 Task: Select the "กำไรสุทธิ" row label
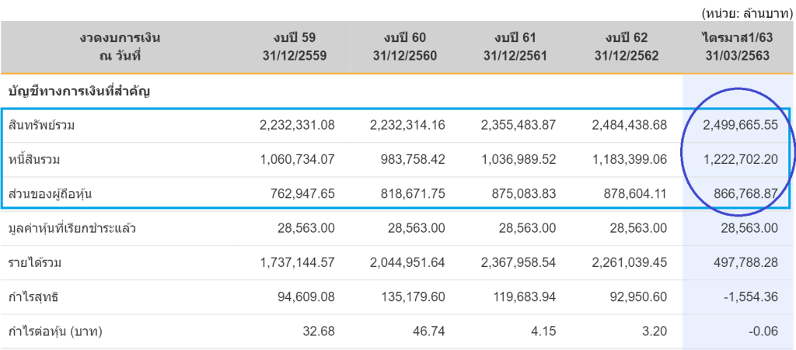33,297
